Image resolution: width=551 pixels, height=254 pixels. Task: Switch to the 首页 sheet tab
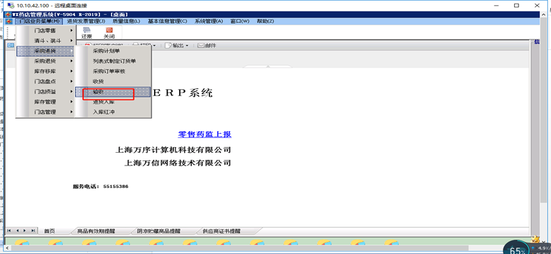pyautogui.click(x=49, y=231)
